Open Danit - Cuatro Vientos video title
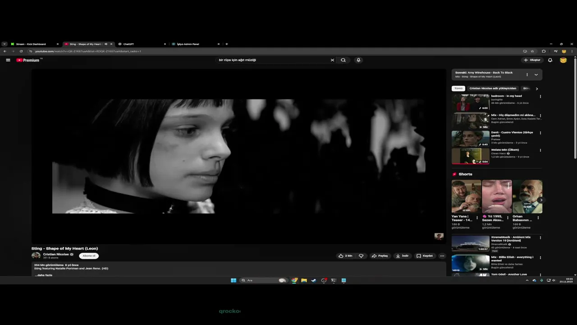Screen dimensions: 577x325 click(512, 134)
